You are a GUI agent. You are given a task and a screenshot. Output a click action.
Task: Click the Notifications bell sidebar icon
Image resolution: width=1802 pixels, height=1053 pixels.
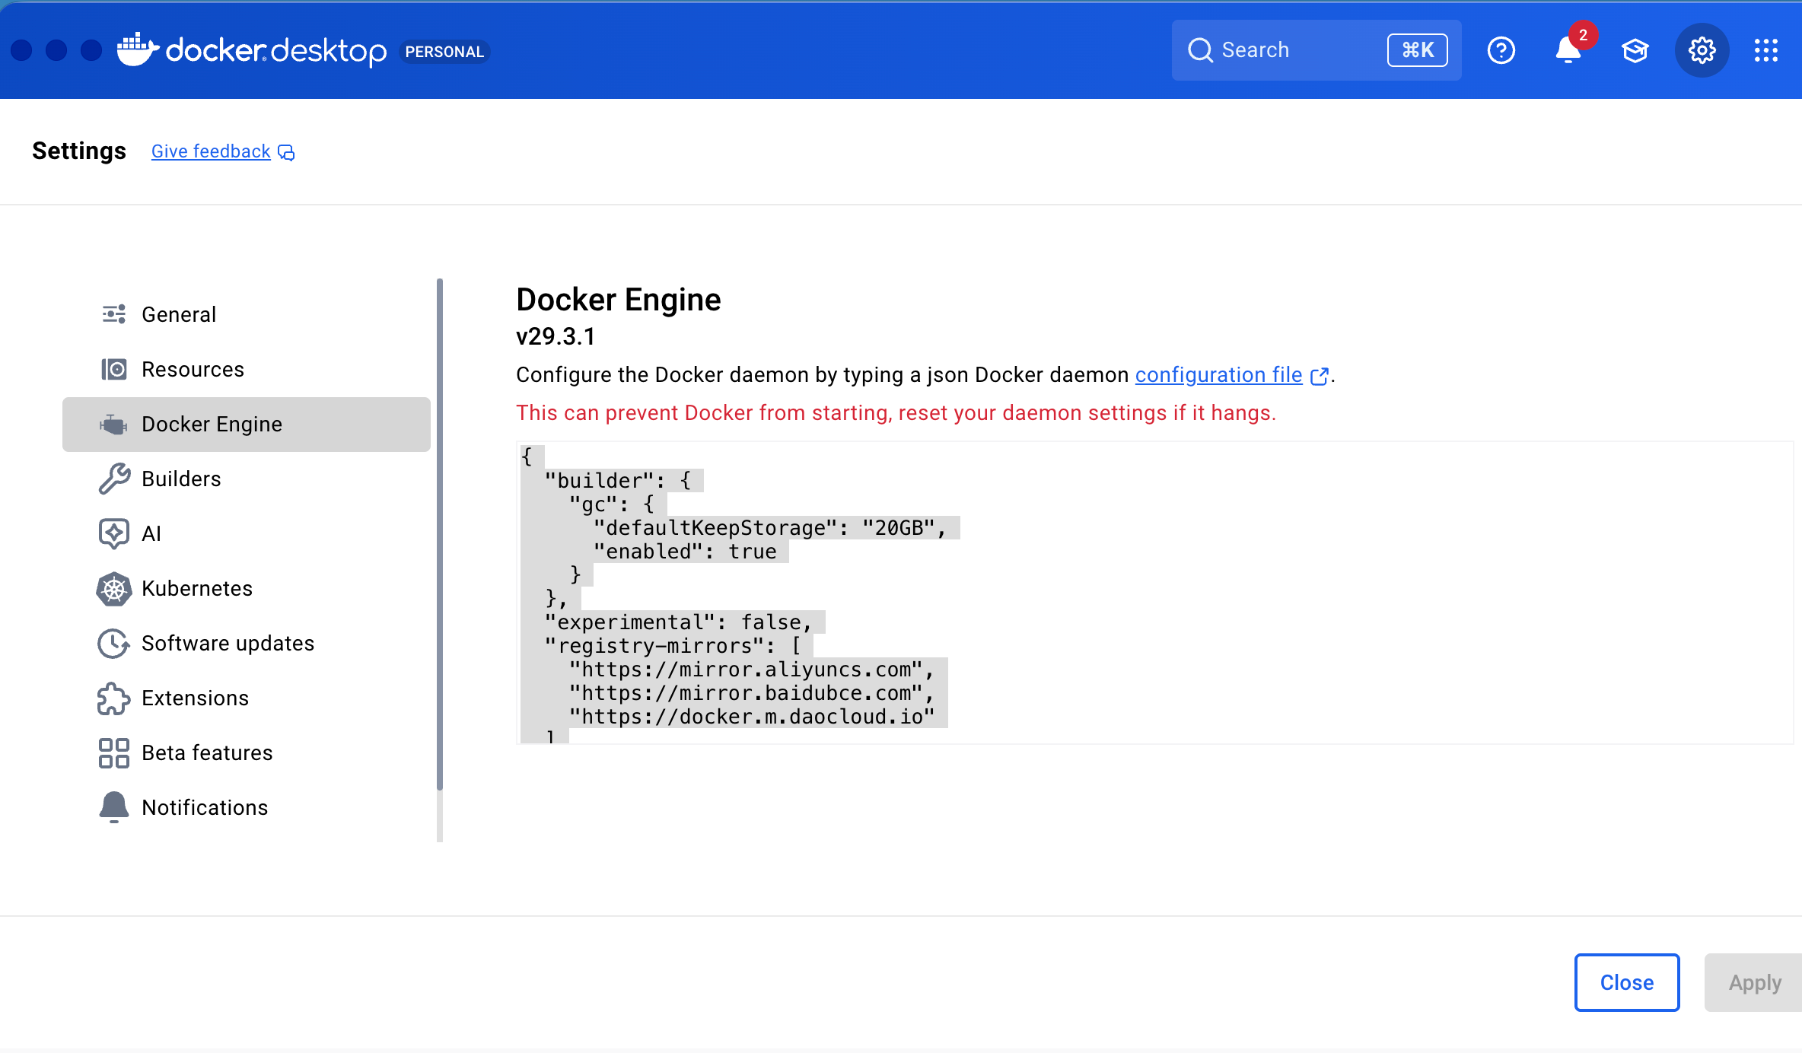pyautogui.click(x=114, y=807)
